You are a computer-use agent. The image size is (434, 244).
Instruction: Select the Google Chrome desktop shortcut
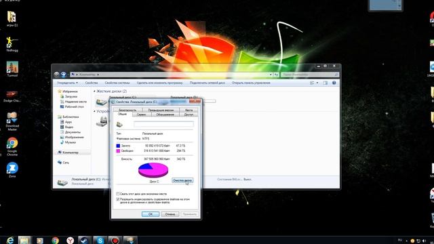tap(12, 146)
